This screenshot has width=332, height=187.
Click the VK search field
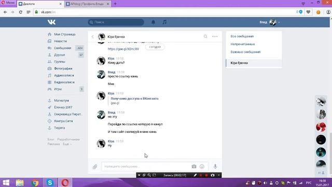pyautogui.click(x=116, y=22)
